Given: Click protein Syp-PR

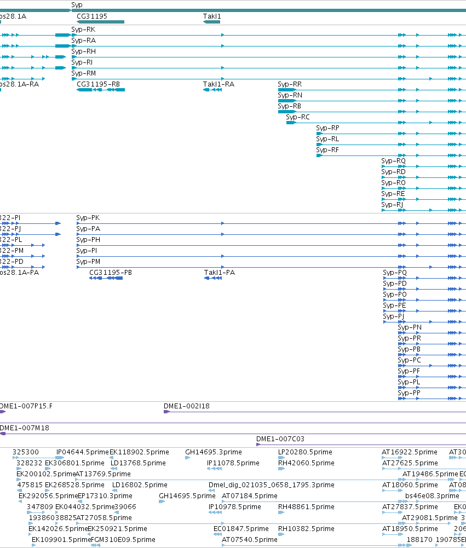Looking at the screenshot, I should tap(410, 338).
